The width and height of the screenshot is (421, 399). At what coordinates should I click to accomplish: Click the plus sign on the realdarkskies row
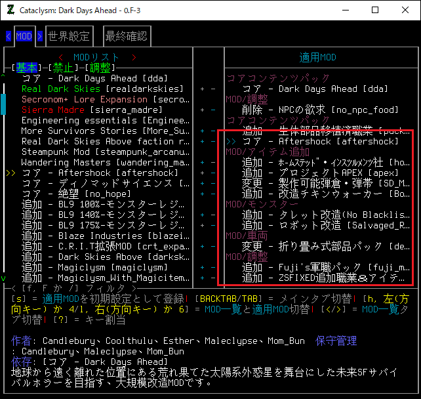[x=203, y=89]
